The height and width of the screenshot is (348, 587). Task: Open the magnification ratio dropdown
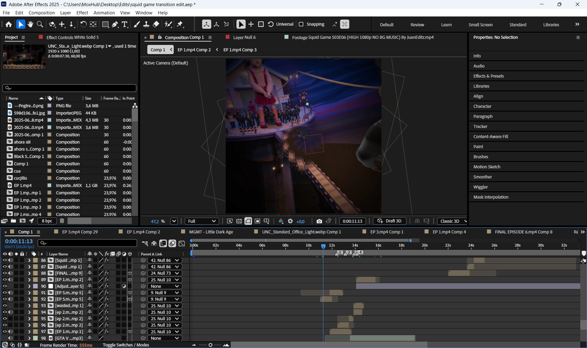pyautogui.click(x=174, y=221)
